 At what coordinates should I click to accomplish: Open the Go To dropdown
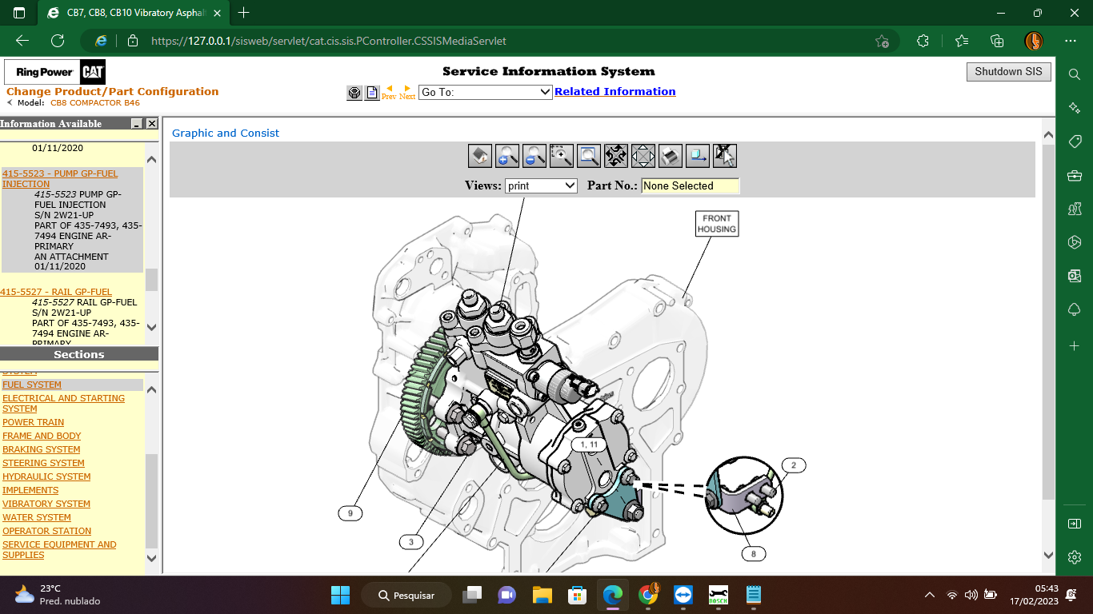(485, 92)
